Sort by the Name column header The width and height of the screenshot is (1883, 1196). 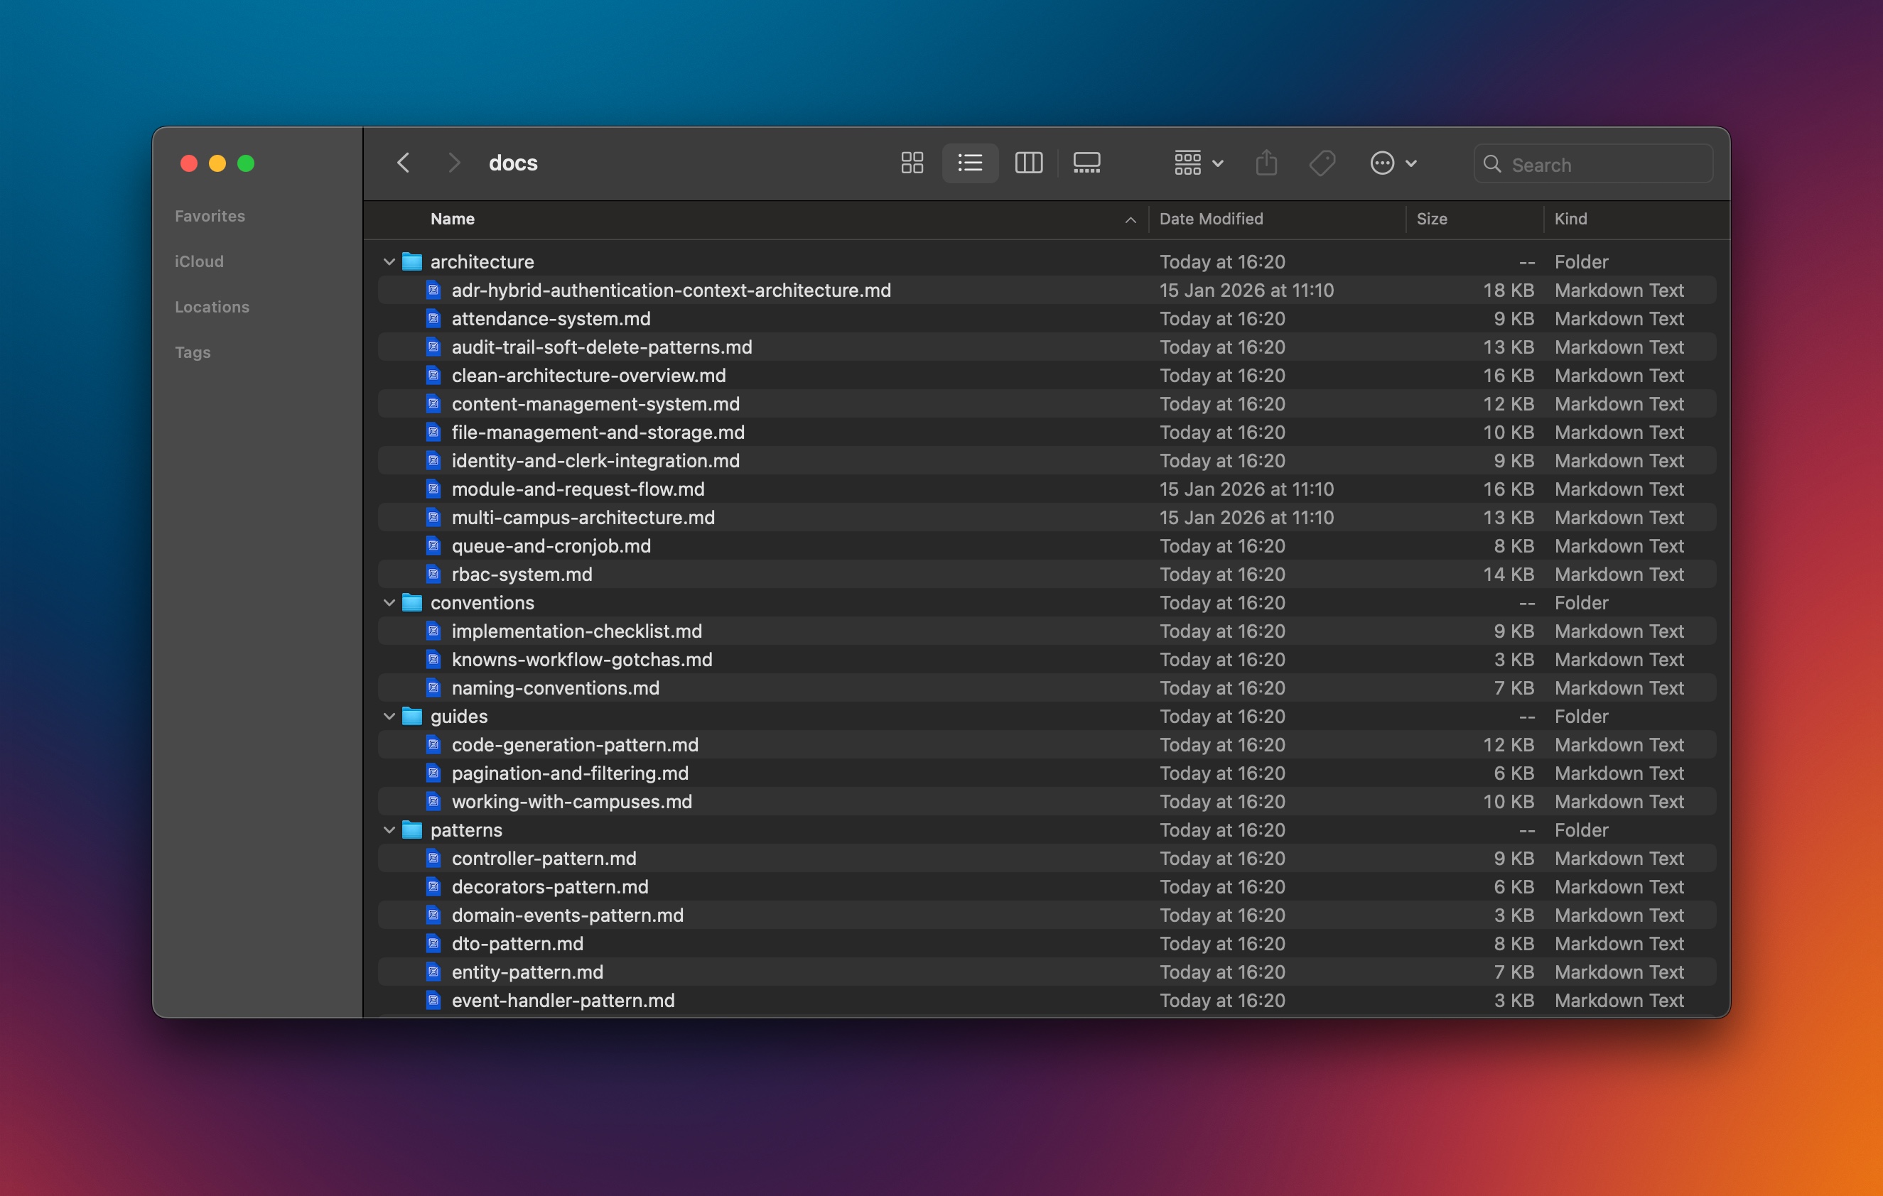click(452, 219)
